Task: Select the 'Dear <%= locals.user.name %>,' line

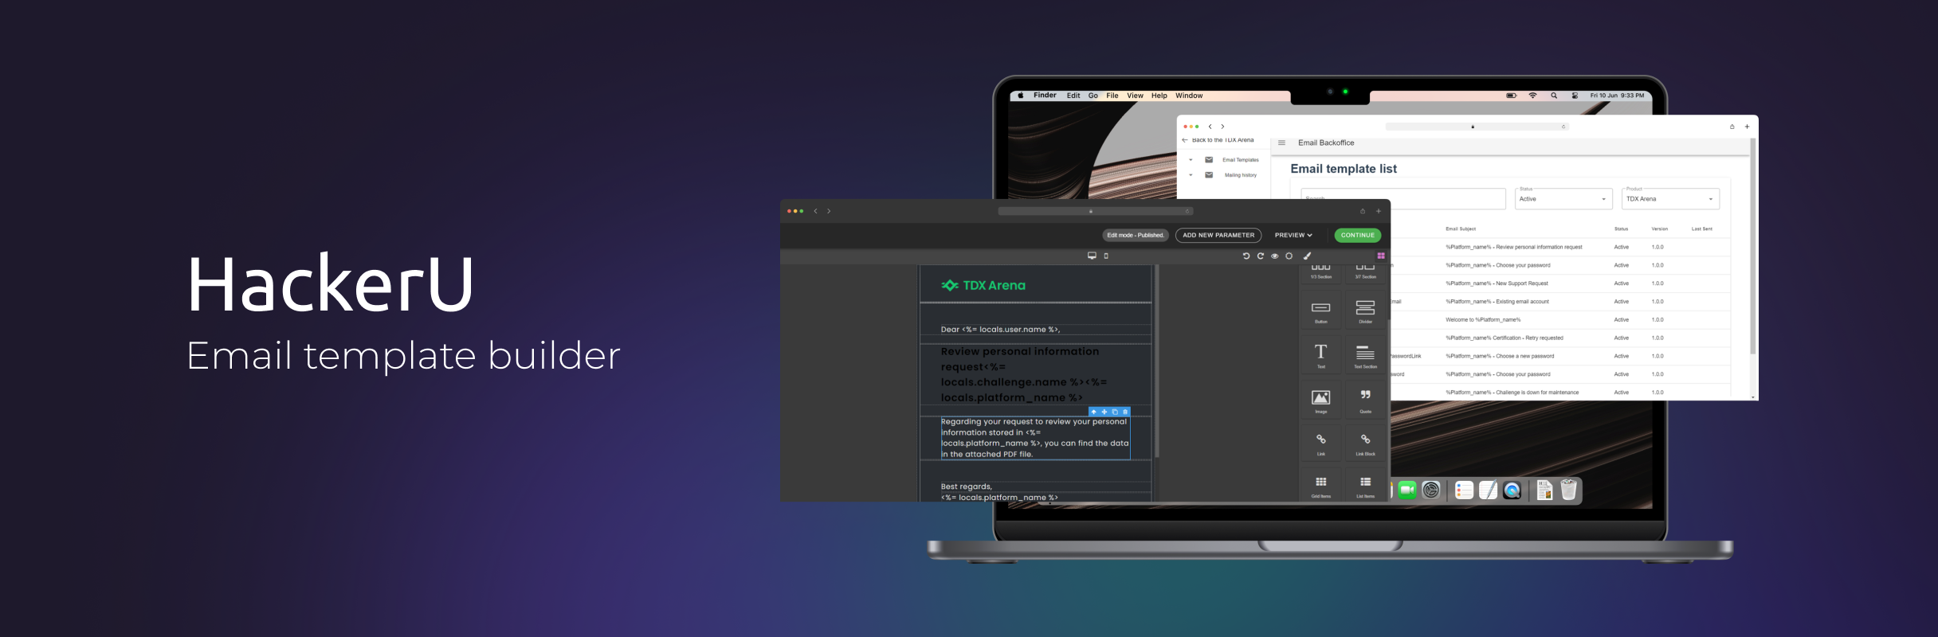Action: click(x=1000, y=329)
